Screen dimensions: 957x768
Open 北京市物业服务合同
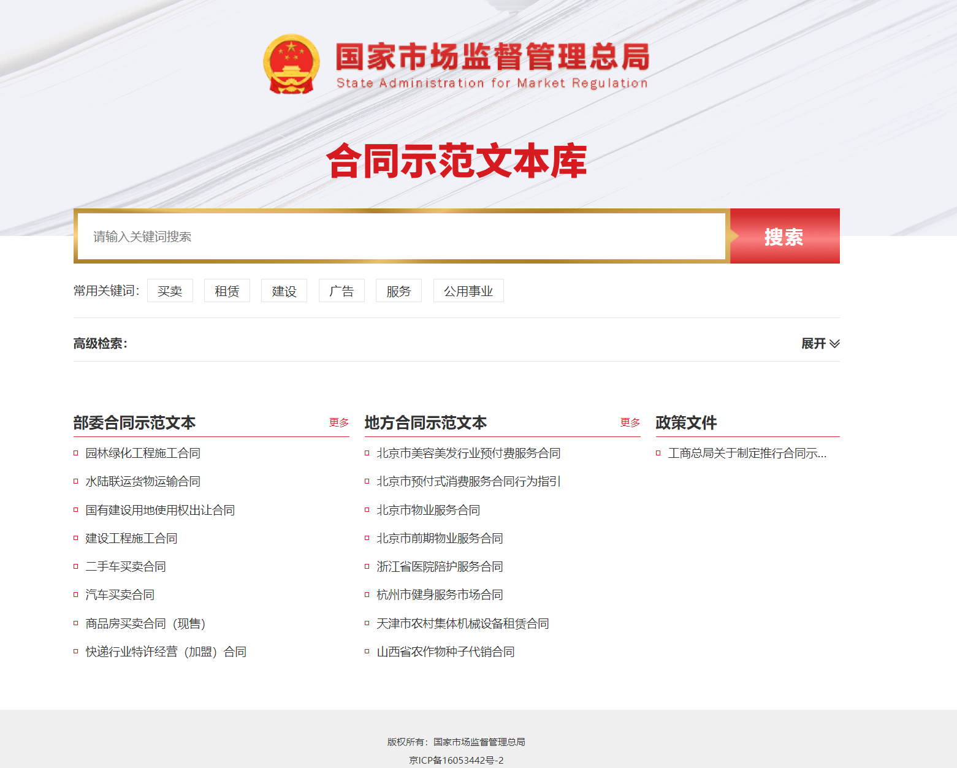click(x=428, y=510)
